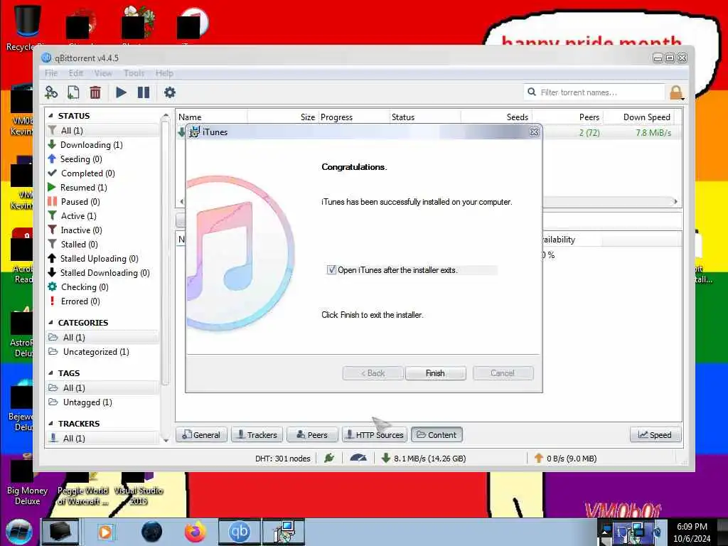Click the connection status plug icon in status bar

(x=329, y=459)
